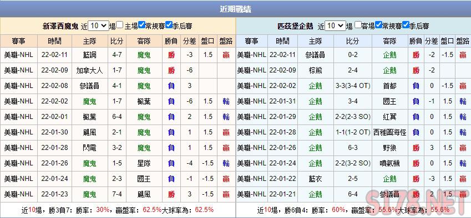Click the Devils table 時間 column header

click(55, 41)
